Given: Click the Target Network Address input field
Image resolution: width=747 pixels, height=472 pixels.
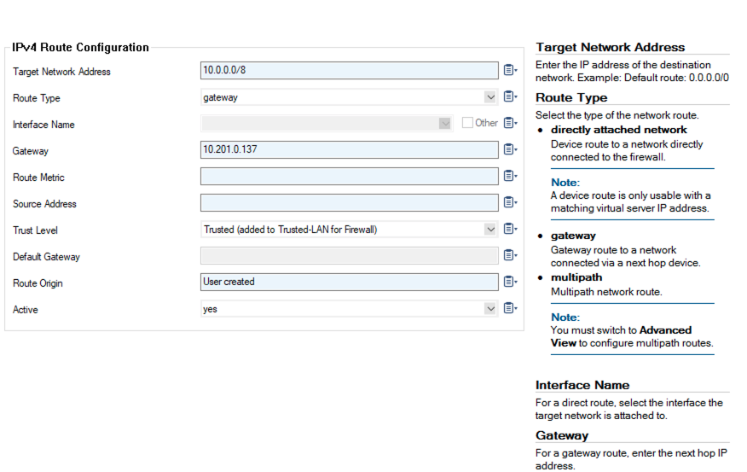Looking at the screenshot, I should [x=349, y=71].
